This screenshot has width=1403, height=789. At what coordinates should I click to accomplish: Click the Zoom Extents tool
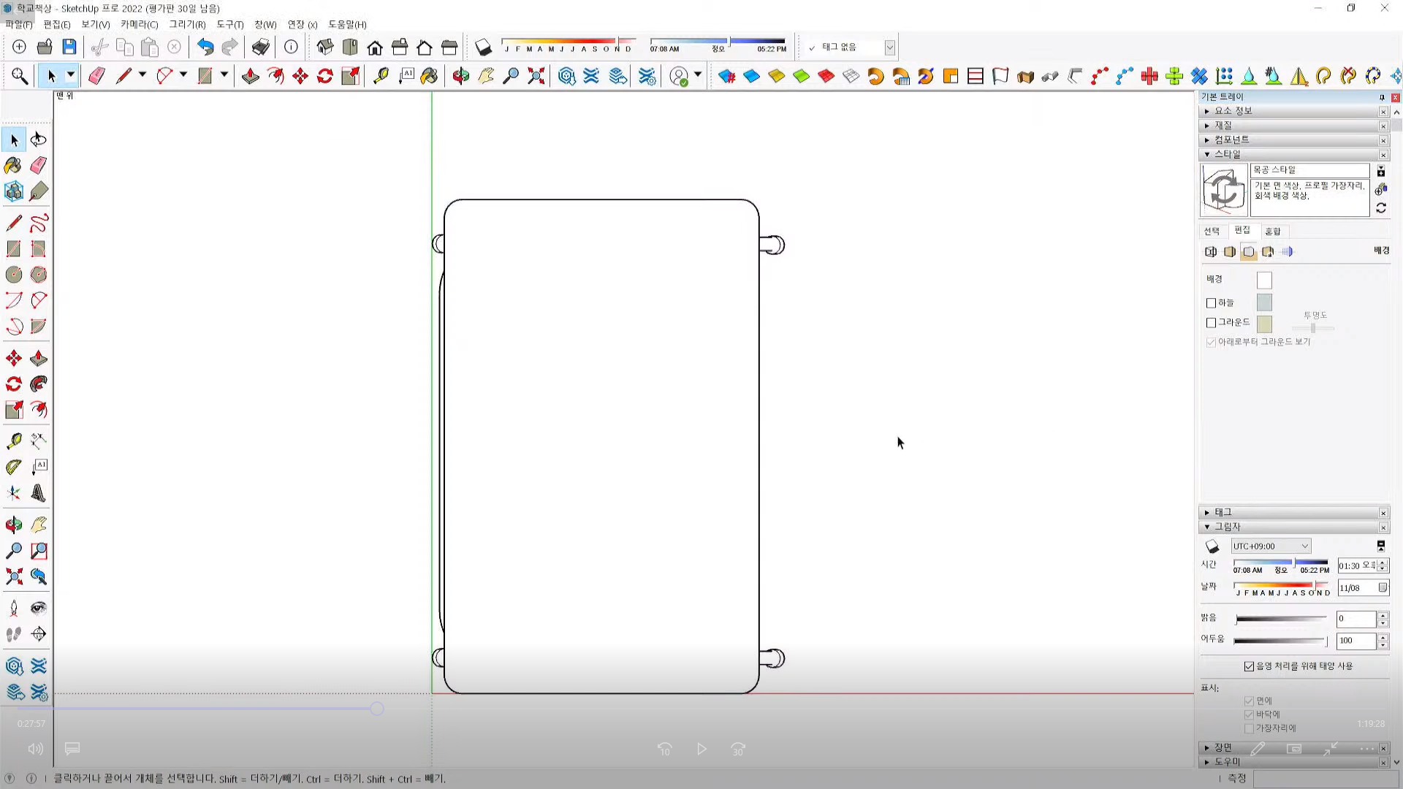tap(13, 577)
